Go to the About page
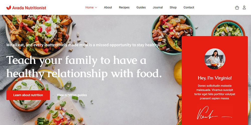This screenshot has height=125, width=251. click(x=108, y=7)
